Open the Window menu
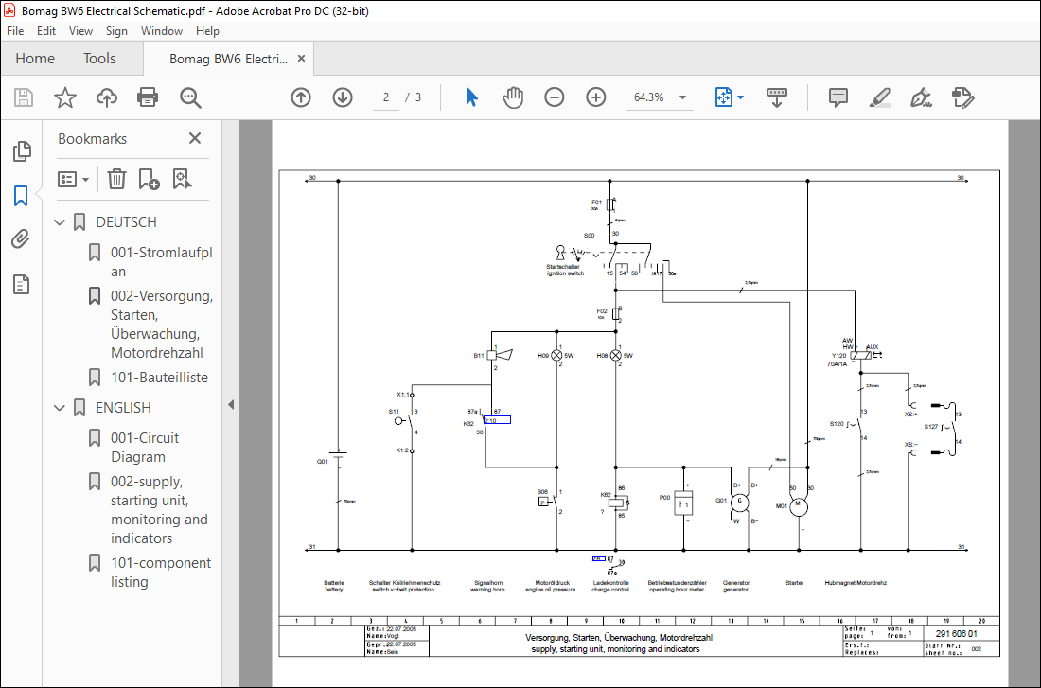Viewport: 1041px width, 688px height. coord(161,31)
